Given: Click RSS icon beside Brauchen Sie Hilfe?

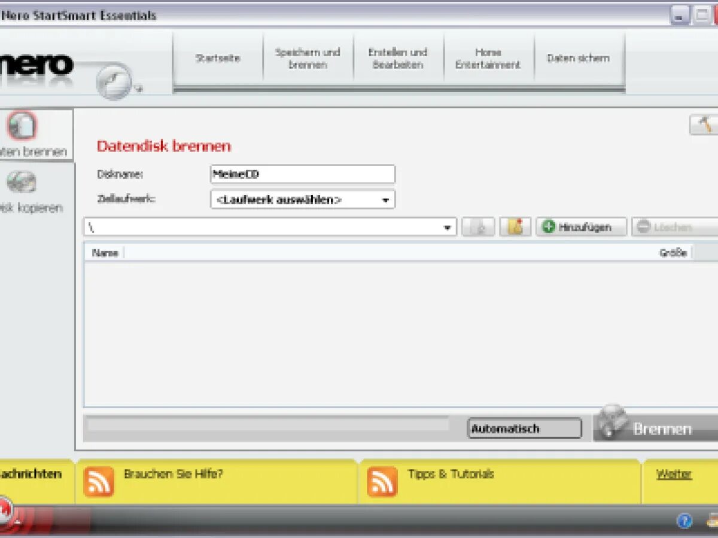Looking at the screenshot, I should click(99, 482).
